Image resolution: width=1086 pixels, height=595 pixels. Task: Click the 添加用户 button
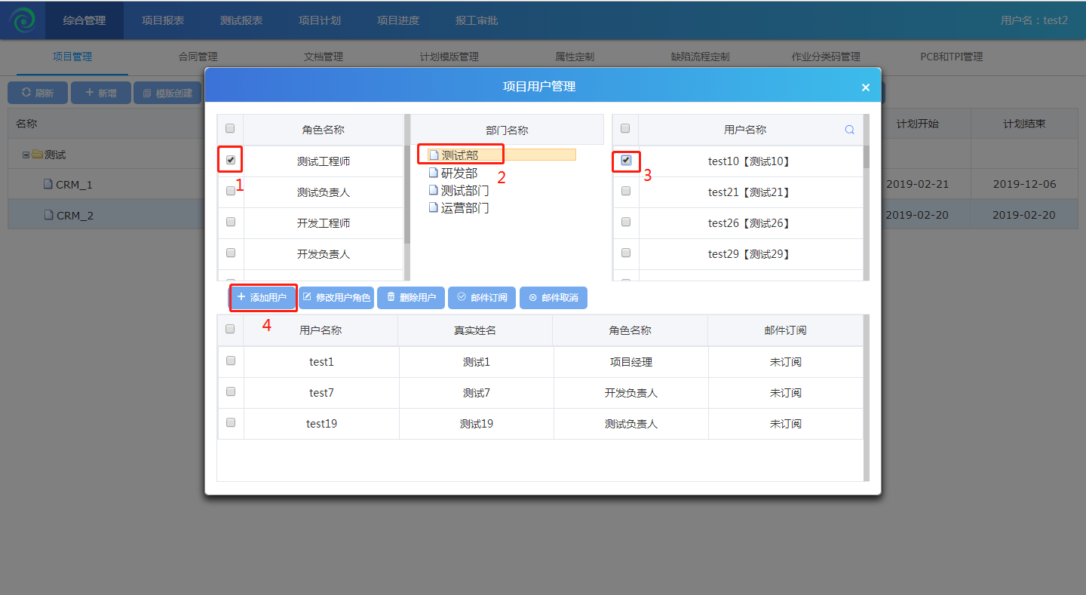[x=262, y=298]
